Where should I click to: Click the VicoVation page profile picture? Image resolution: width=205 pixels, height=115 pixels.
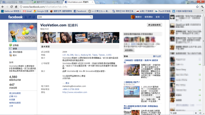click(23, 33)
